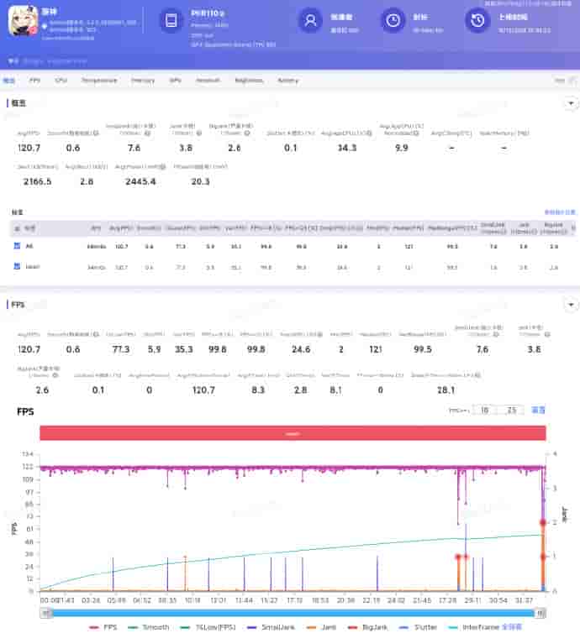Toggle the table header select-all checkbox
This screenshot has height=633, width=580.
(18, 228)
